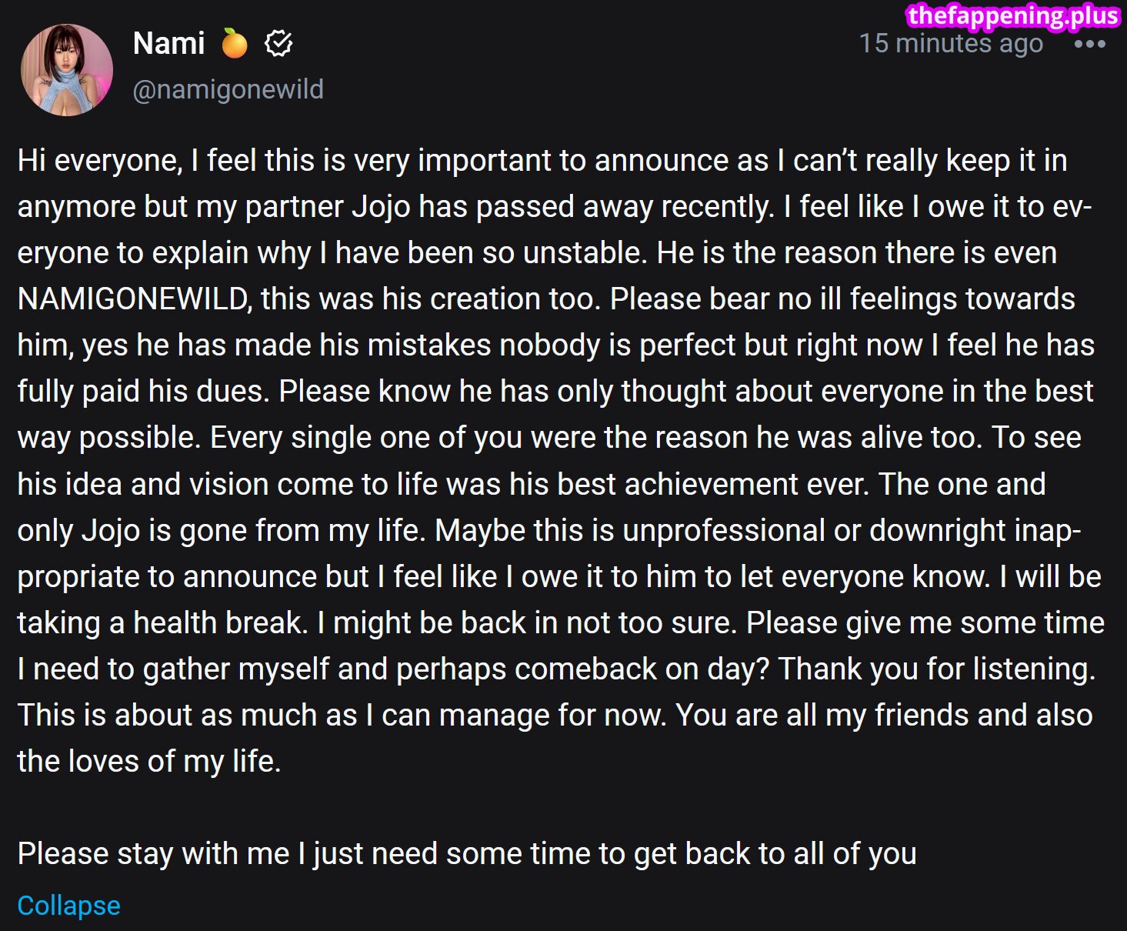Click 'Please bear no ill feelings' sentence
The width and height of the screenshot is (1127, 931).
tap(842, 299)
